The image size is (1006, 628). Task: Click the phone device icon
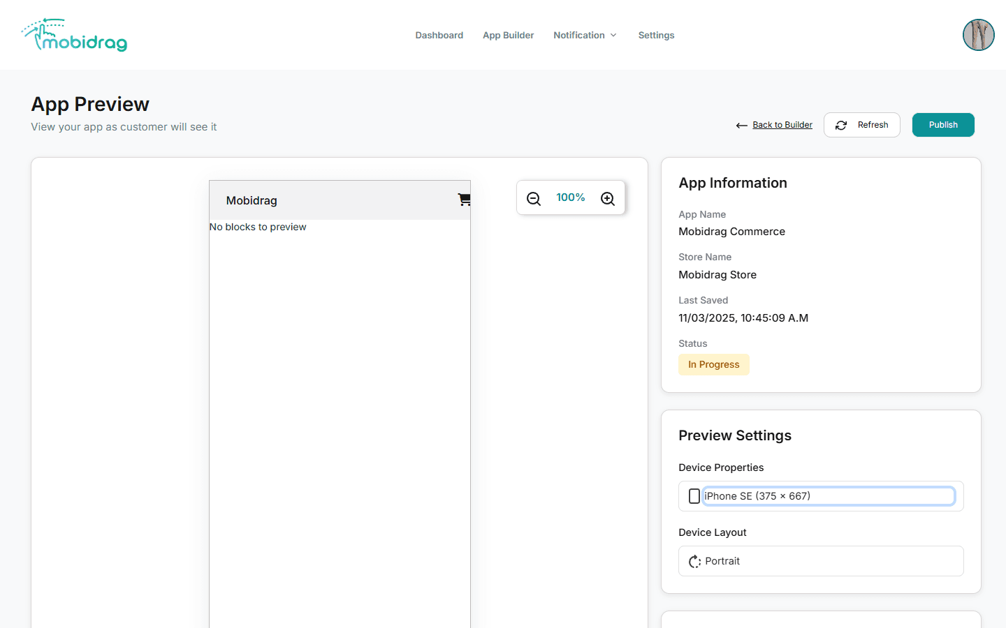pyautogui.click(x=694, y=496)
